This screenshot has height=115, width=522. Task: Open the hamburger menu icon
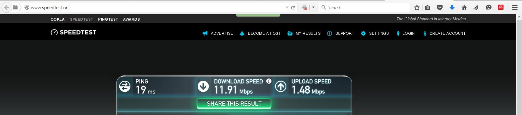pyautogui.click(x=515, y=8)
